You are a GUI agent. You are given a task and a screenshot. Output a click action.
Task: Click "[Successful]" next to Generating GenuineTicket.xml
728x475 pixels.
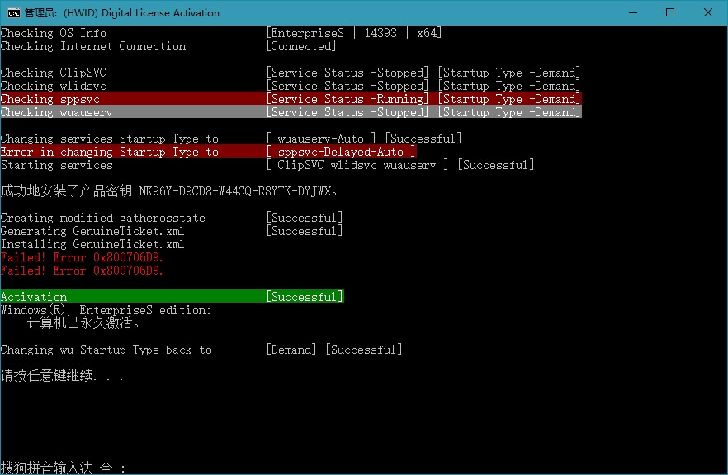(305, 231)
